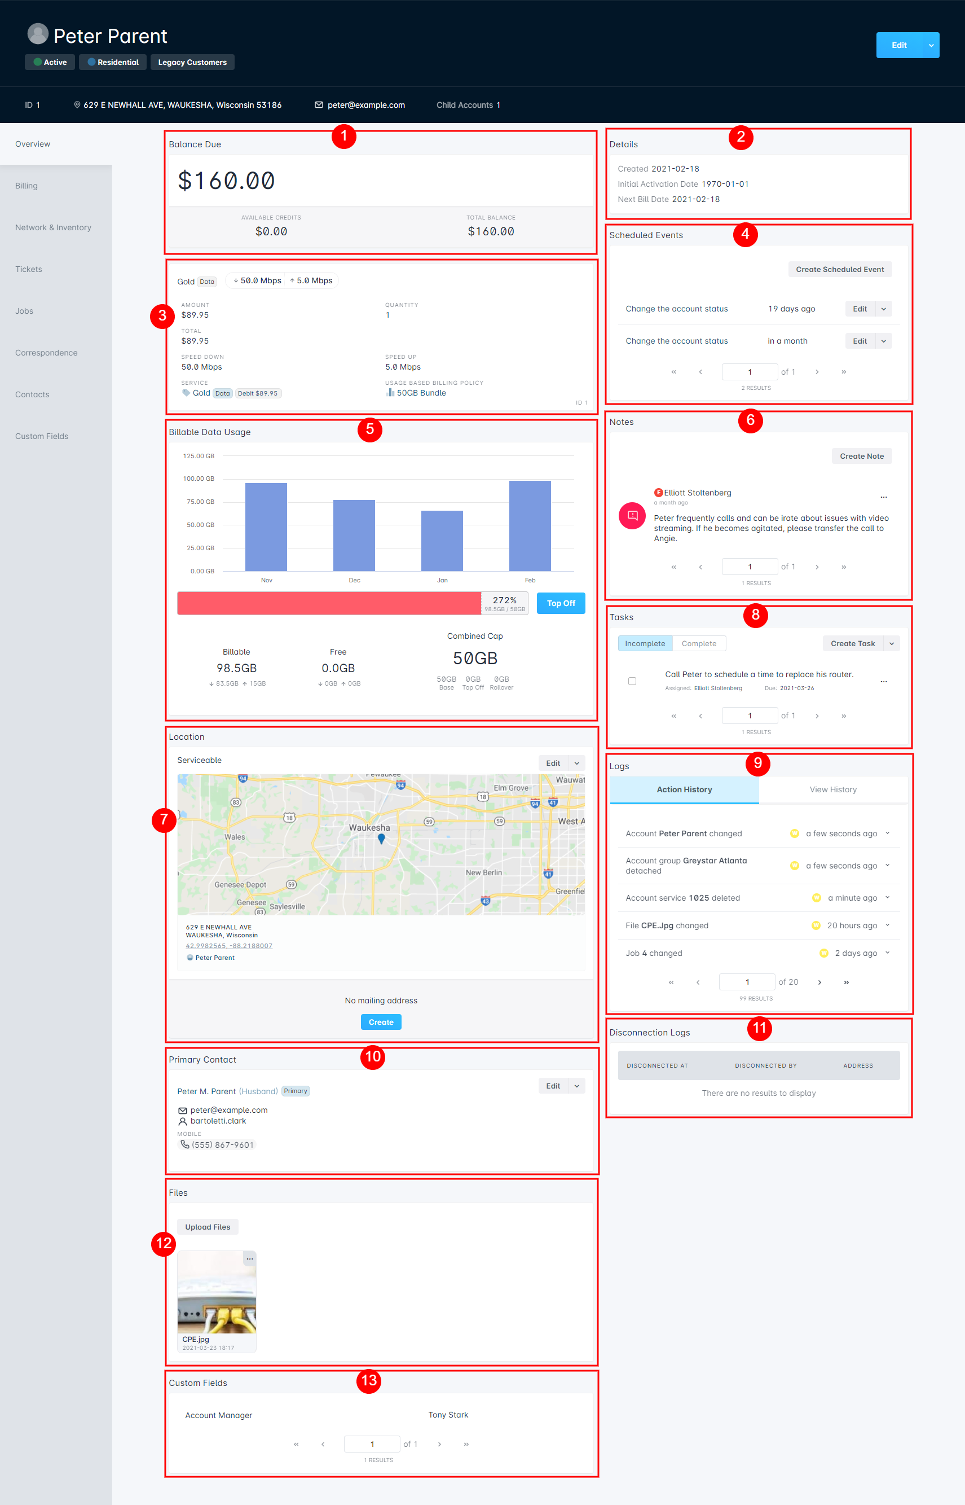Click the address map pin icon in header
965x1505 pixels.
[x=77, y=105]
